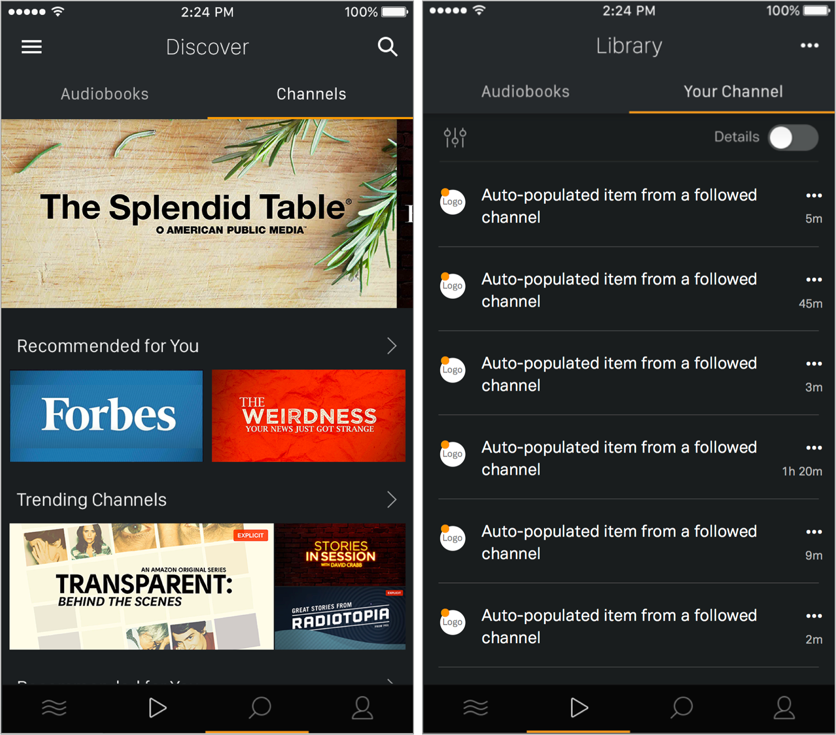The image size is (836, 735).
Task: Tap the waves home icon on Library bottom bar
Action: 475,708
